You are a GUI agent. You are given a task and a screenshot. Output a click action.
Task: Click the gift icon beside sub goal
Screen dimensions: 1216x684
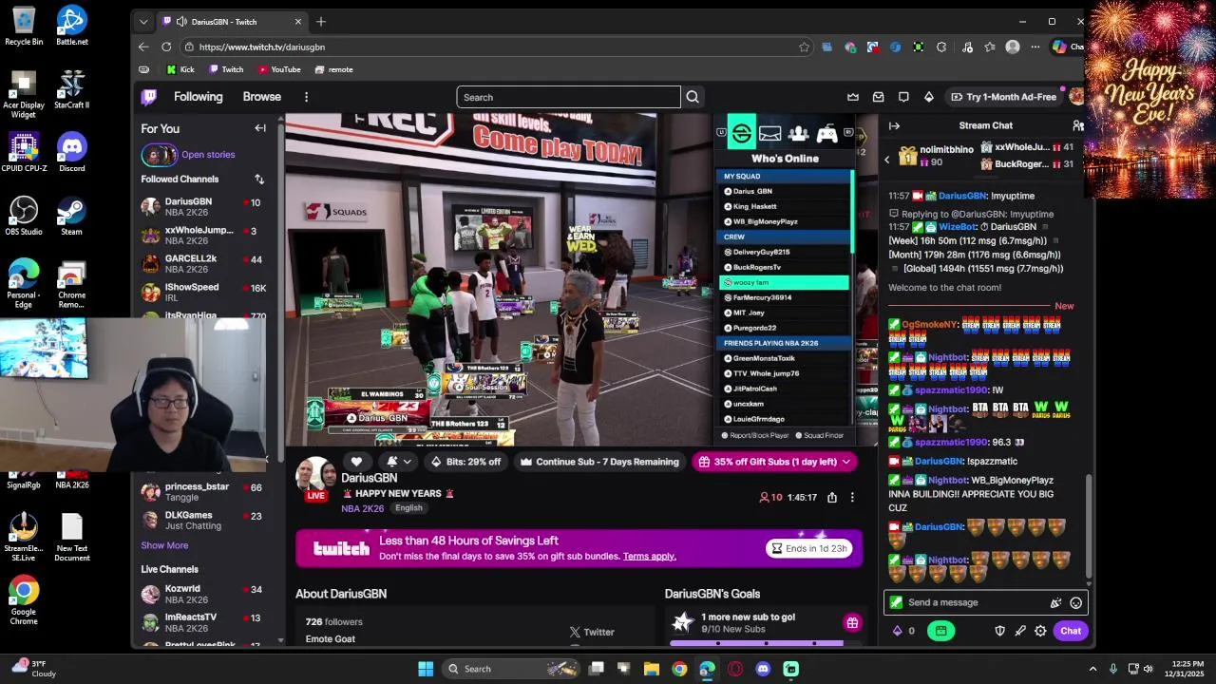pos(852,623)
